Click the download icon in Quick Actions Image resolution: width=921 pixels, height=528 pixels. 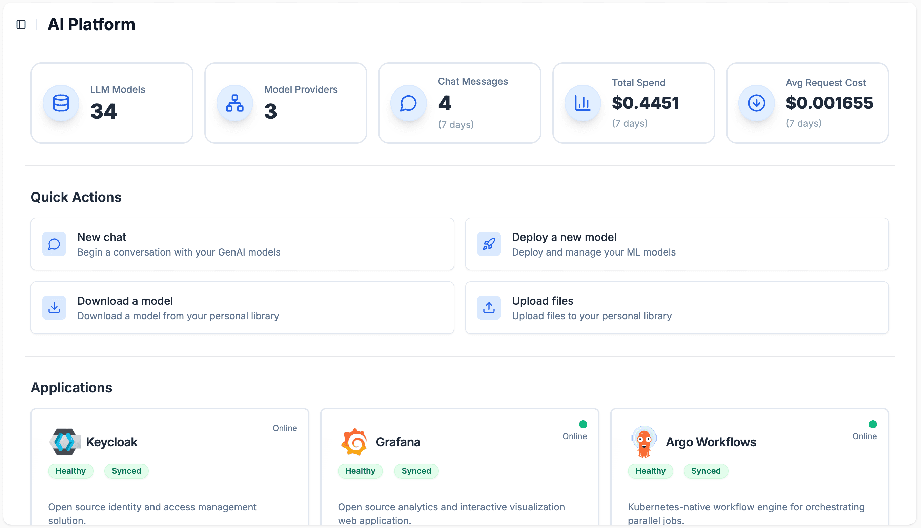tap(54, 308)
